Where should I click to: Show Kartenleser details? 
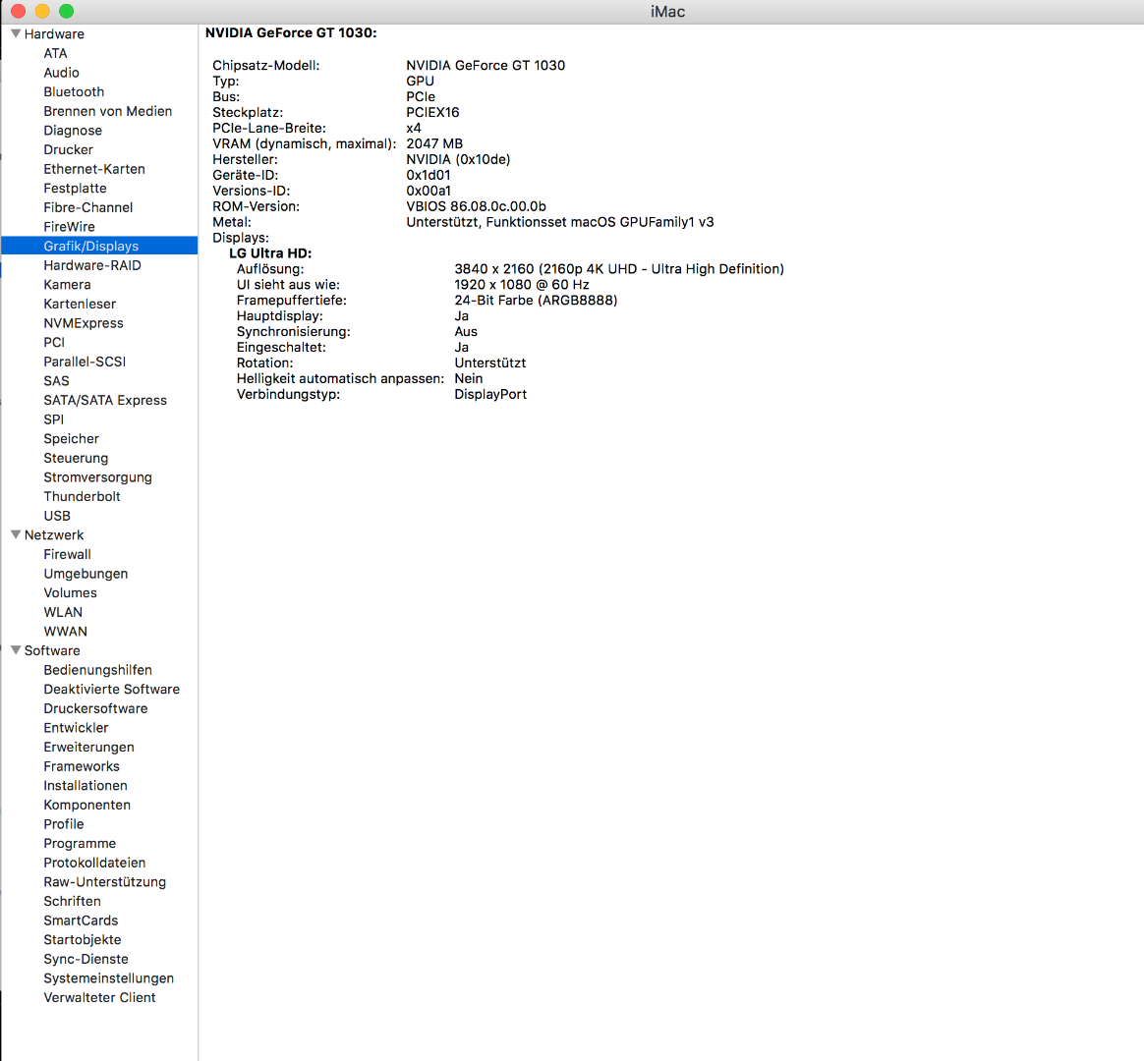[80, 305]
